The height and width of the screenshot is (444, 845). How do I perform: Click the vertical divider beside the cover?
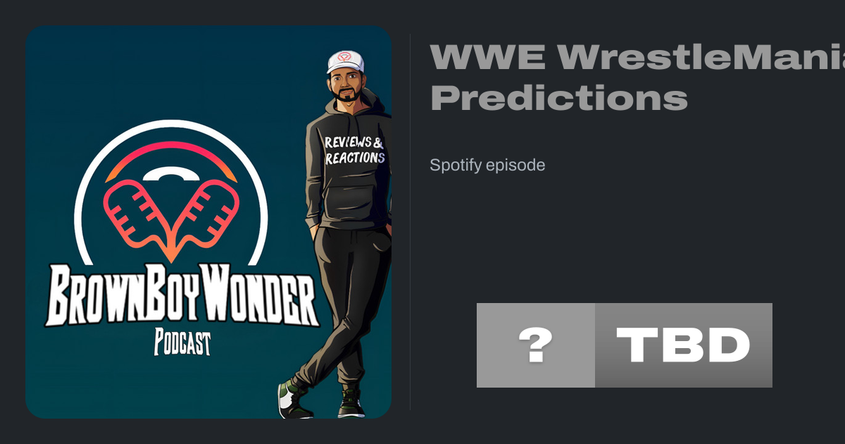[x=410, y=222]
